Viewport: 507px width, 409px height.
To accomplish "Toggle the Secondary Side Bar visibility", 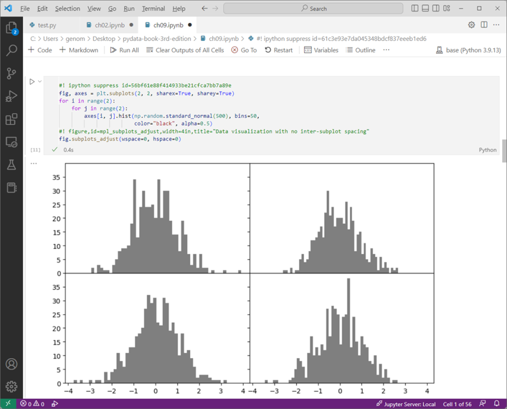I will tap(436, 8).
